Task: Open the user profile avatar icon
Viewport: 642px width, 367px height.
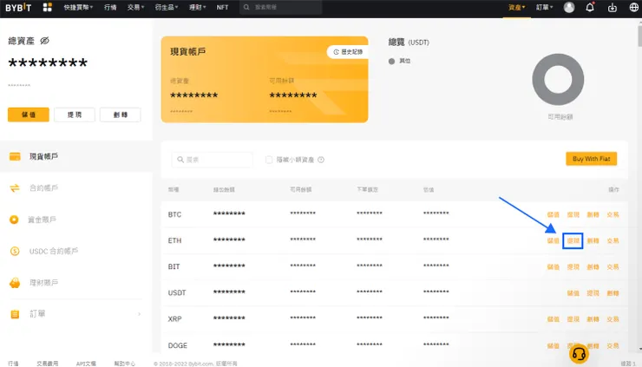Action: [x=569, y=7]
